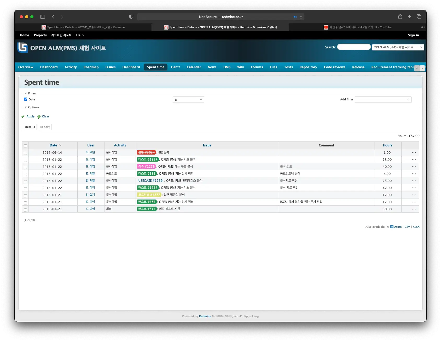This screenshot has height=341, width=441.
Task: Open actions menu for 2016-06-14 entry
Action: [x=414, y=152]
